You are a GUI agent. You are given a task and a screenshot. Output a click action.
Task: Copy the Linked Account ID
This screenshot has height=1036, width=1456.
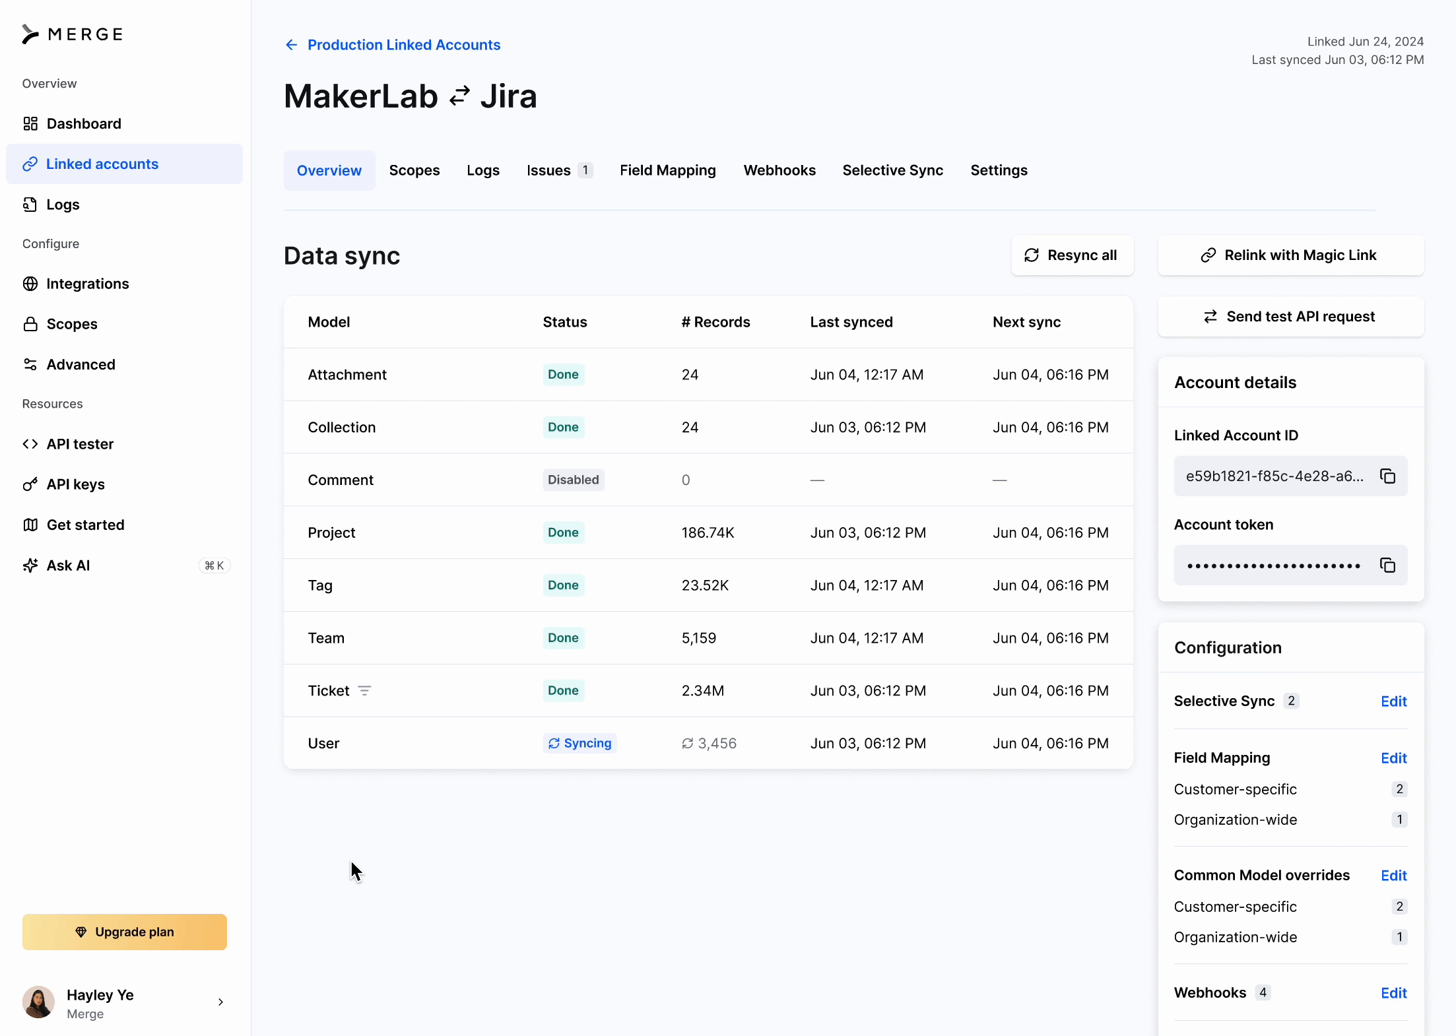1387,476
